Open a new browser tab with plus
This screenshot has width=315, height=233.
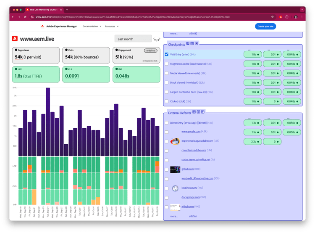pyautogui.click(x=67, y=10)
